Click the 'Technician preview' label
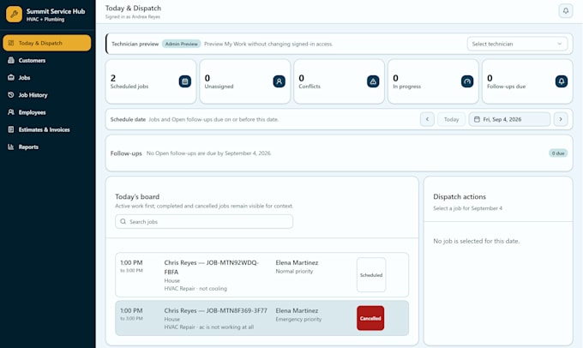 (x=135, y=44)
